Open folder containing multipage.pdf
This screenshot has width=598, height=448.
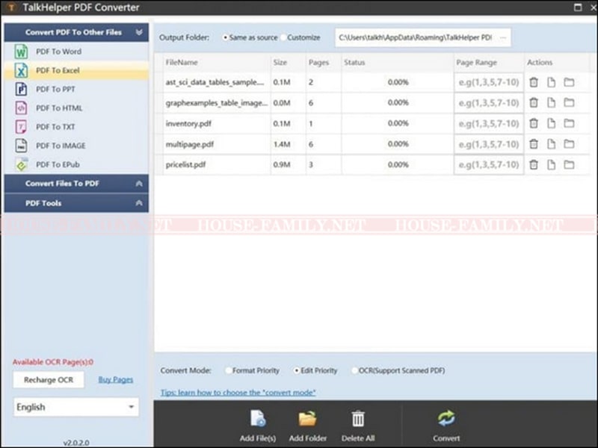click(x=569, y=144)
